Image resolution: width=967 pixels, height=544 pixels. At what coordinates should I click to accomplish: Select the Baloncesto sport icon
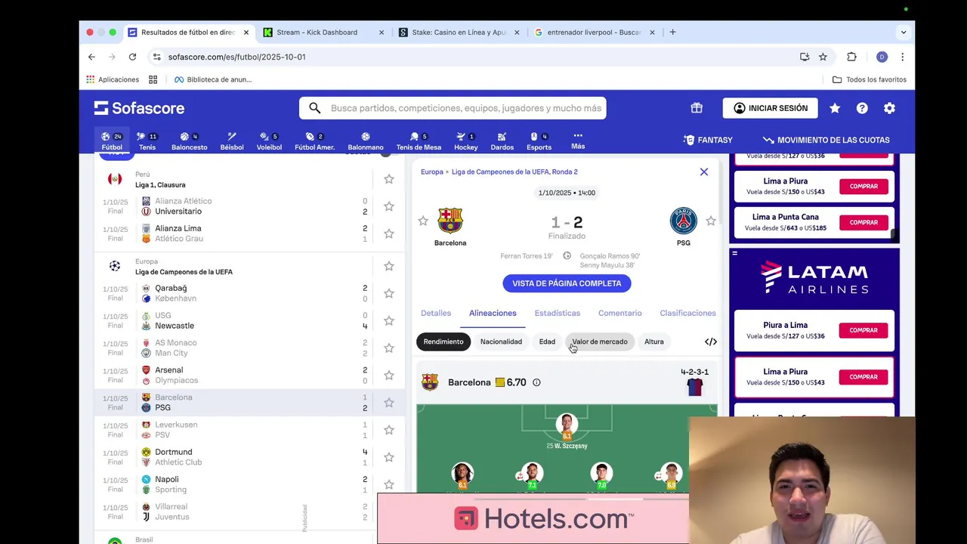click(189, 141)
